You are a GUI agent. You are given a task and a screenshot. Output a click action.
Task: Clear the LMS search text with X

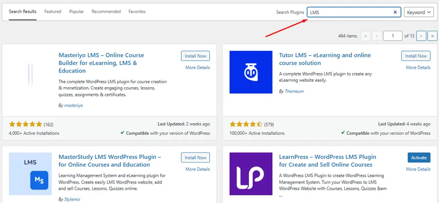[x=395, y=12]
